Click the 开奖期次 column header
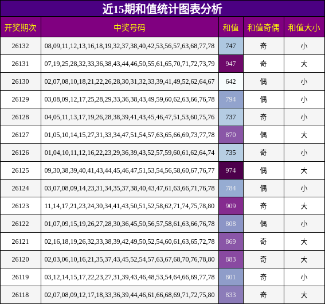The height and width of the screenshot is (304, 325). click(21, 28)
